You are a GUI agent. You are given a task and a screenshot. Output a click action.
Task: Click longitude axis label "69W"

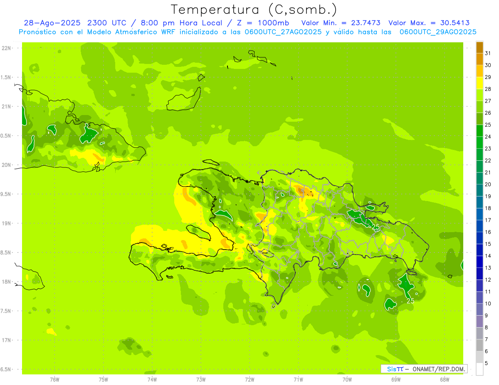tap(396, 379)
